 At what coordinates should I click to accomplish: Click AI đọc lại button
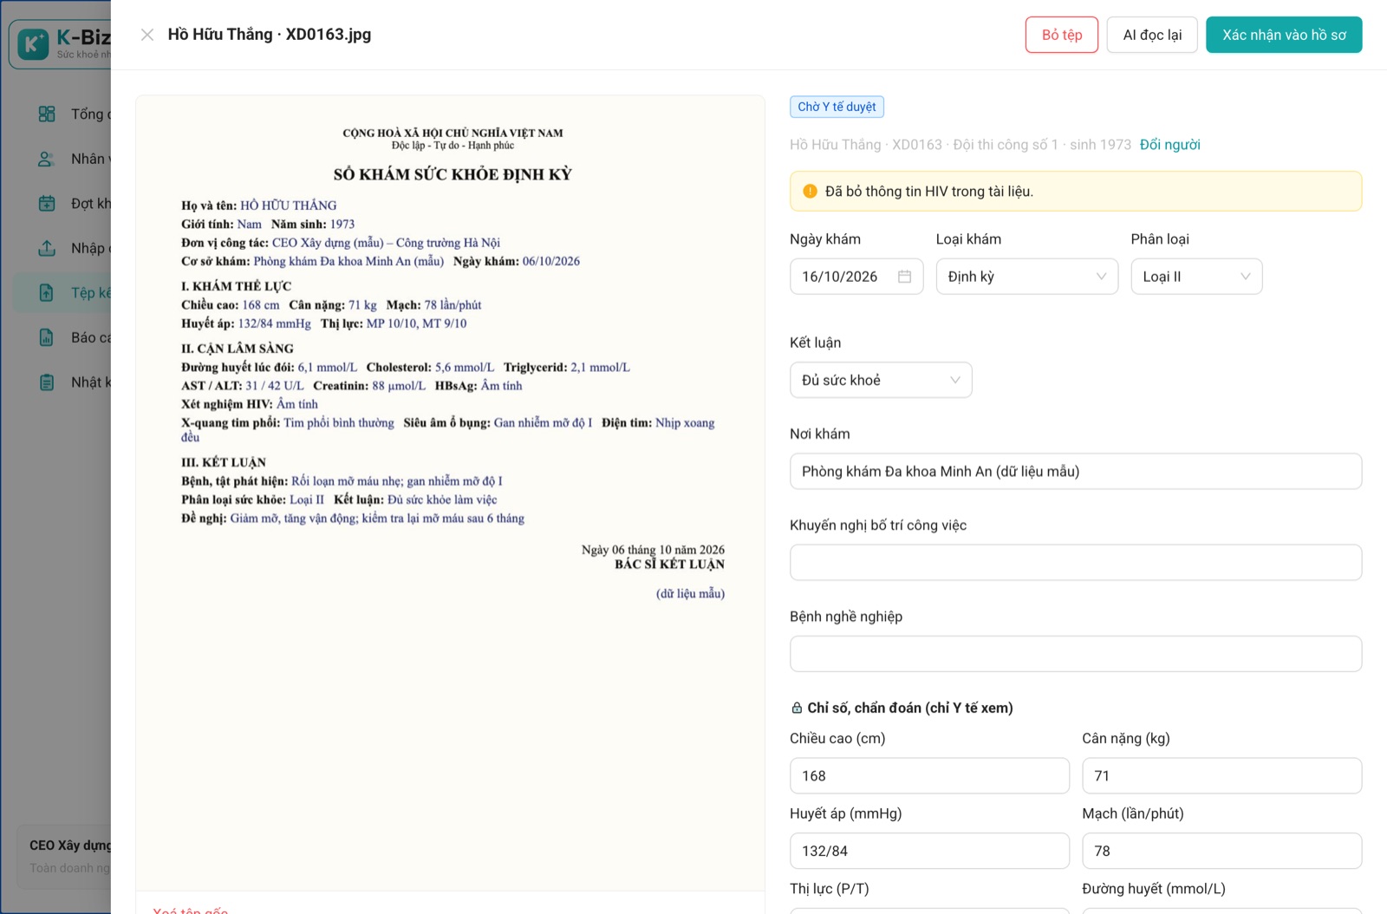(1152, 35)
